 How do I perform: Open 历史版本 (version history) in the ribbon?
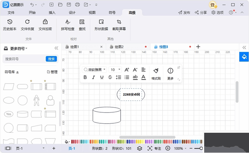pyautogui.click(x=10, y=25)
